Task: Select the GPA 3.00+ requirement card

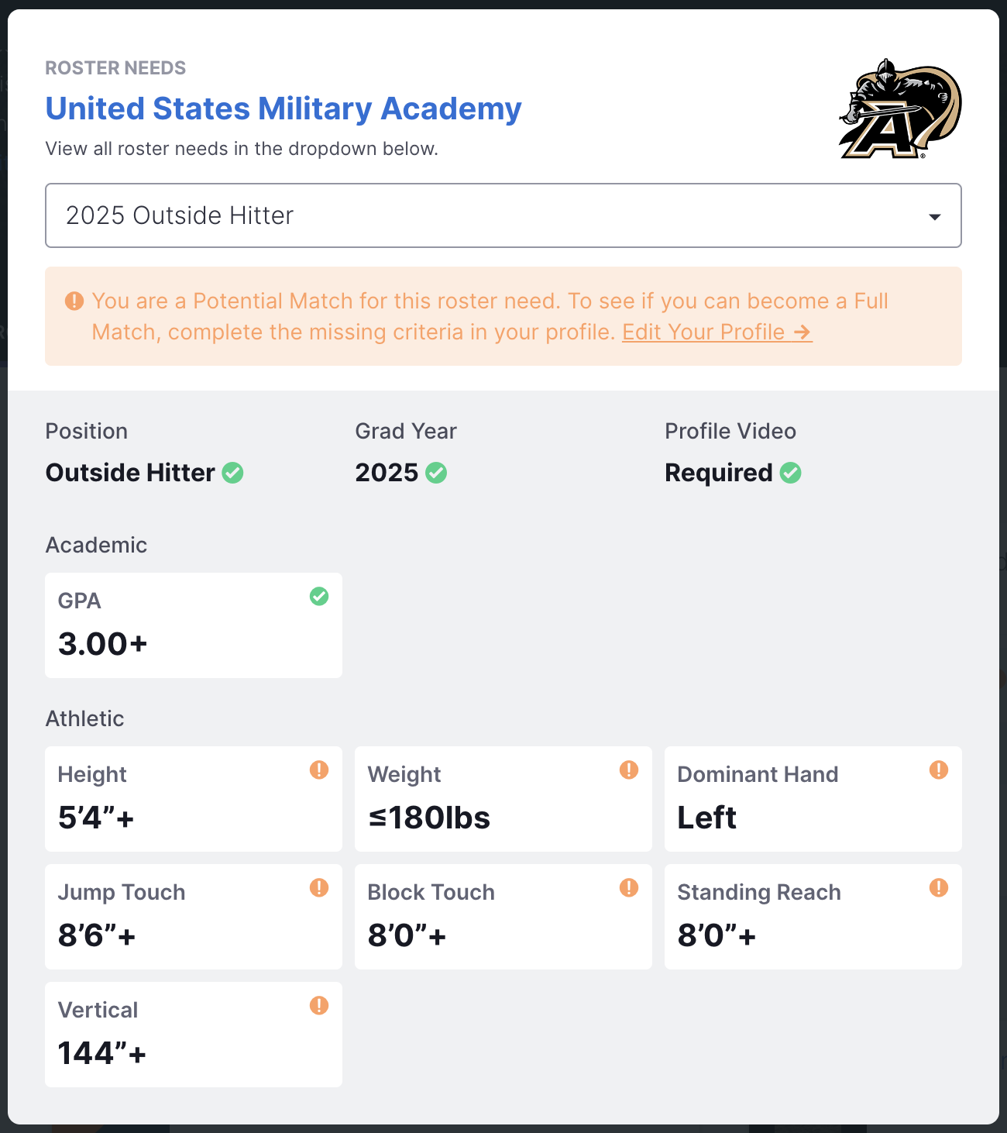Action: (x=194, y=625)
